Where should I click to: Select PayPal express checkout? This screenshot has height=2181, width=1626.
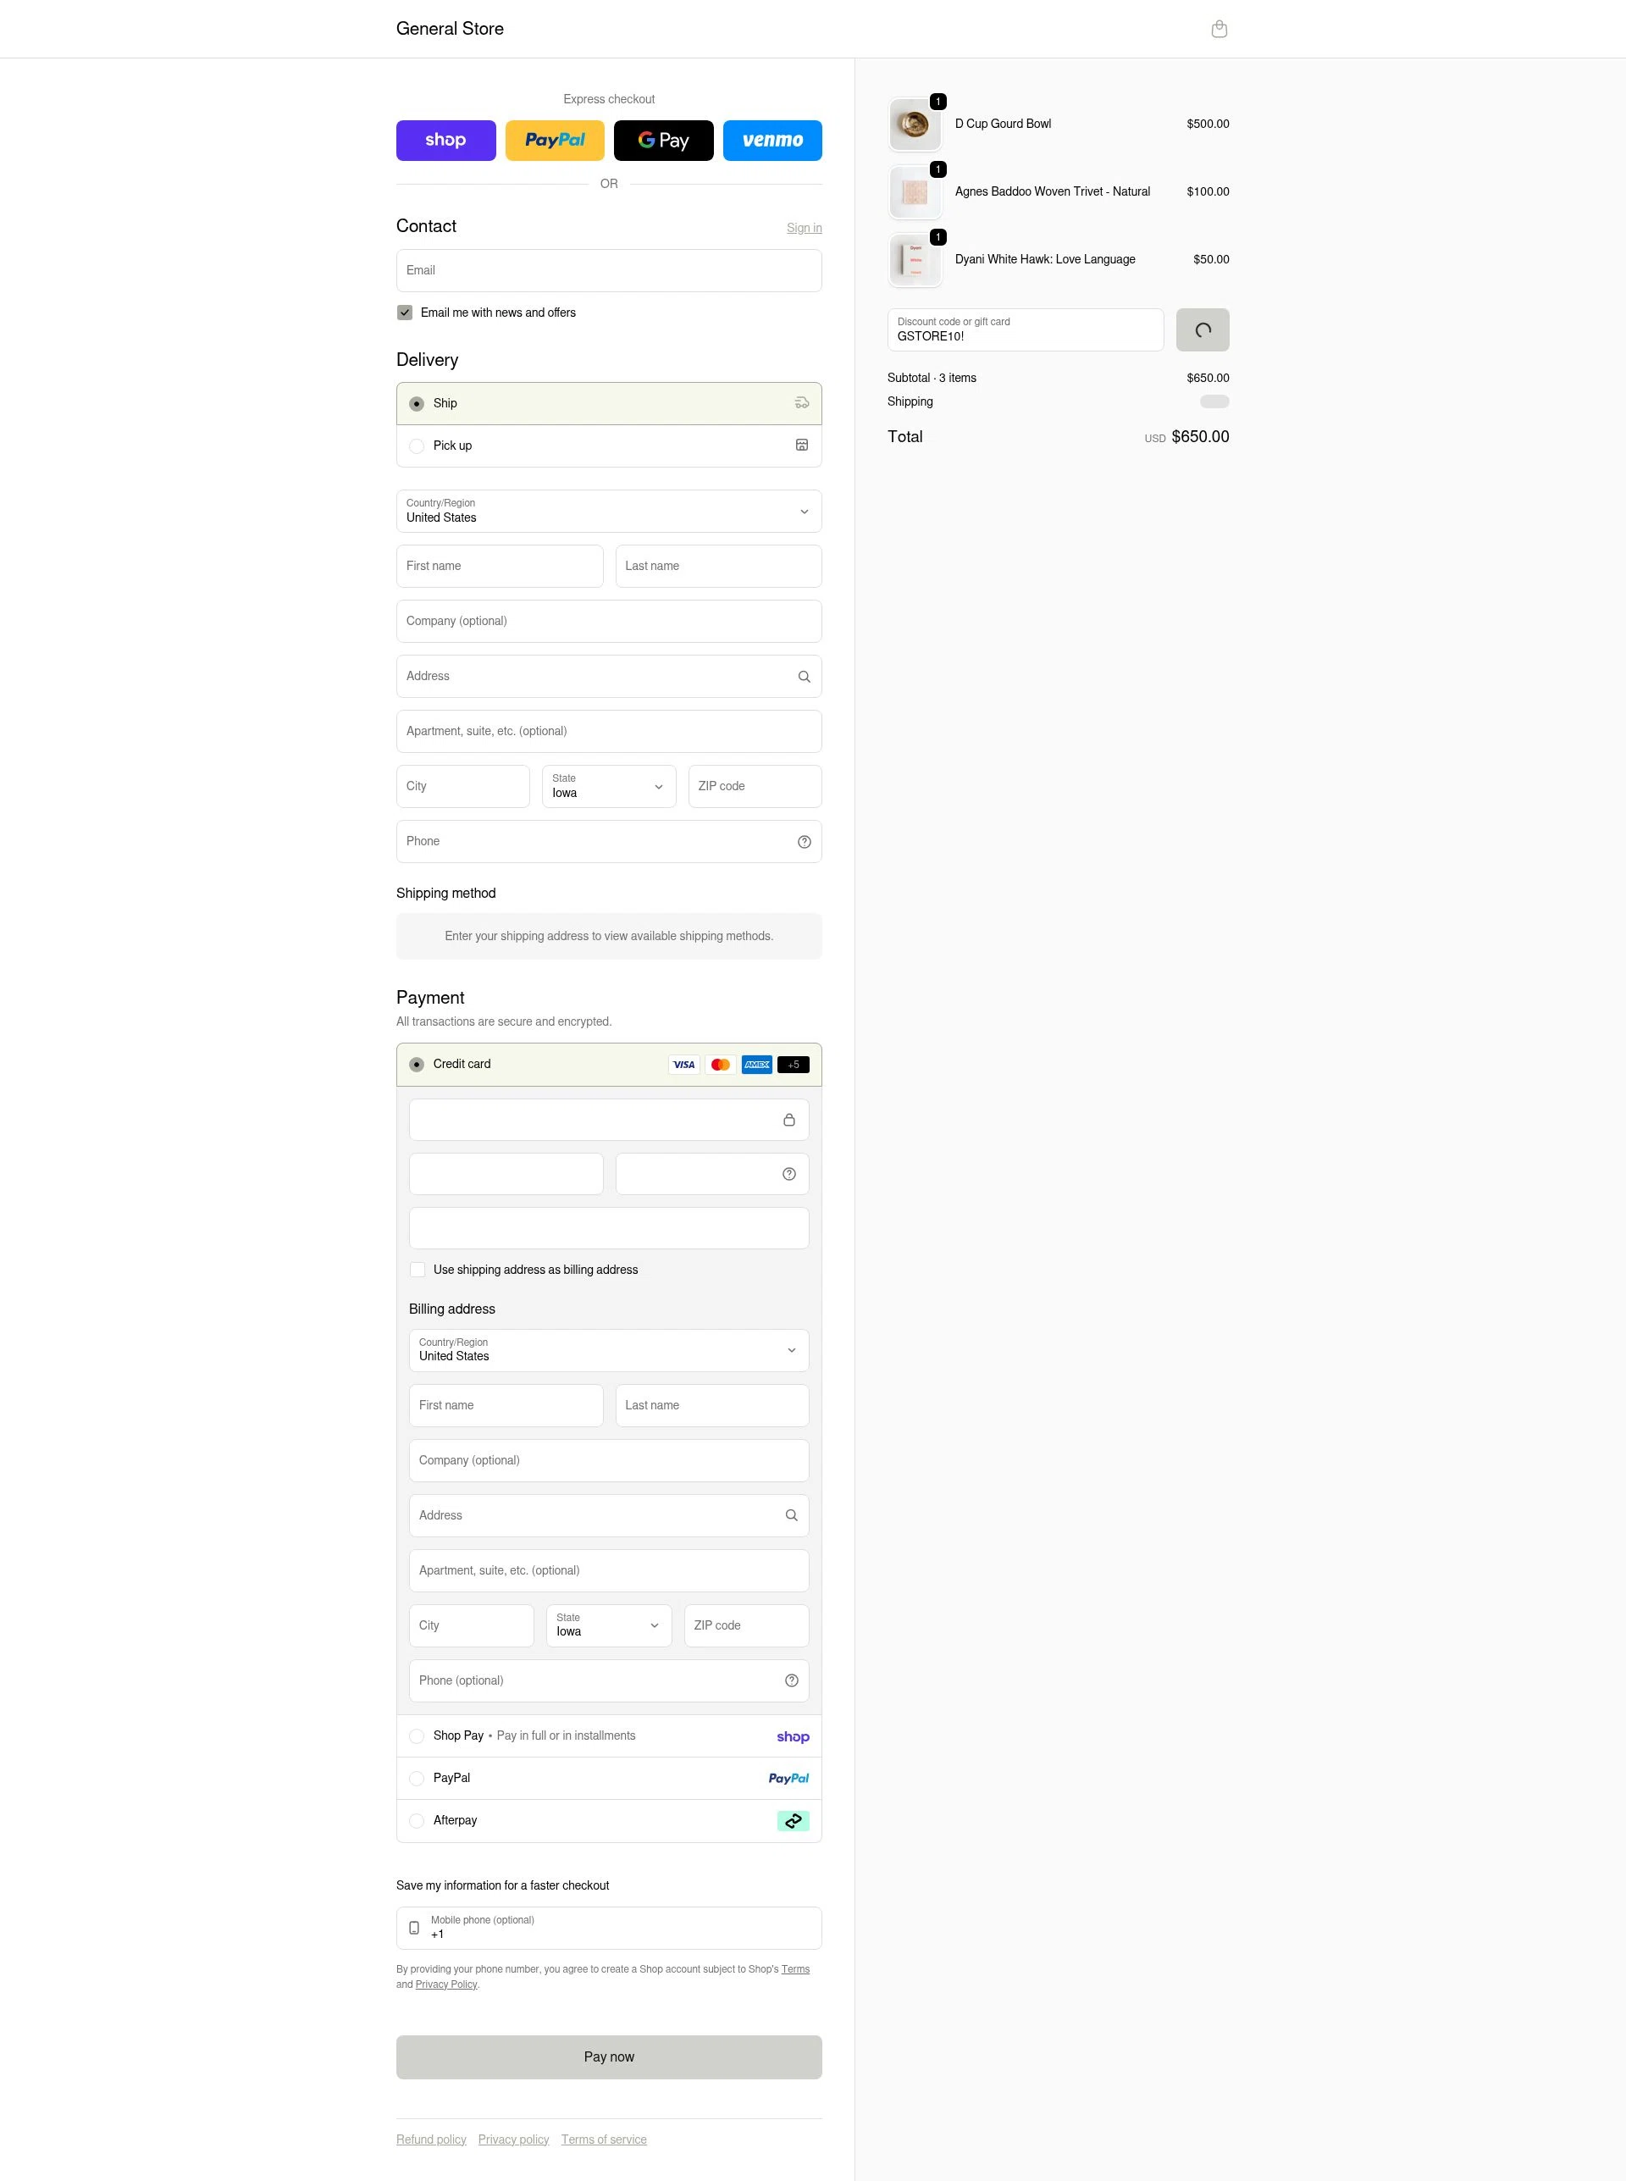click(554, 140)
